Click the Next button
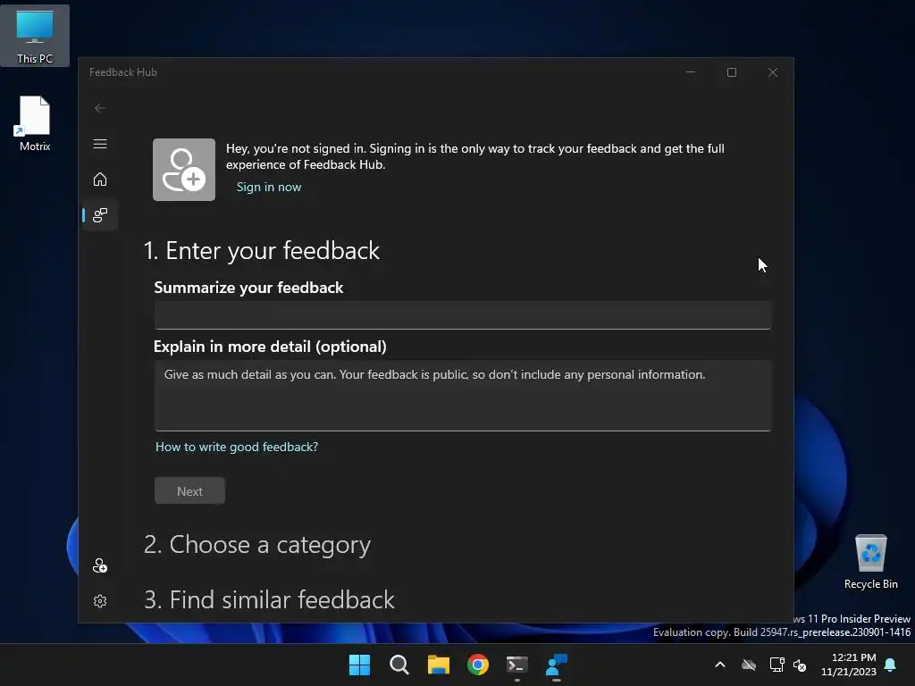 tap(189, 491)
